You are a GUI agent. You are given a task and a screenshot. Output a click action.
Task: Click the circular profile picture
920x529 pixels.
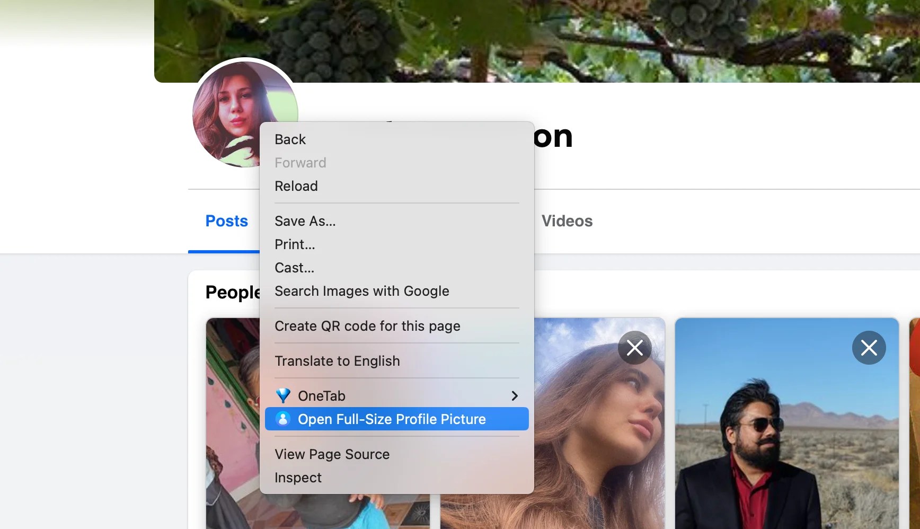pyautogui.click(x=245, y=116)
